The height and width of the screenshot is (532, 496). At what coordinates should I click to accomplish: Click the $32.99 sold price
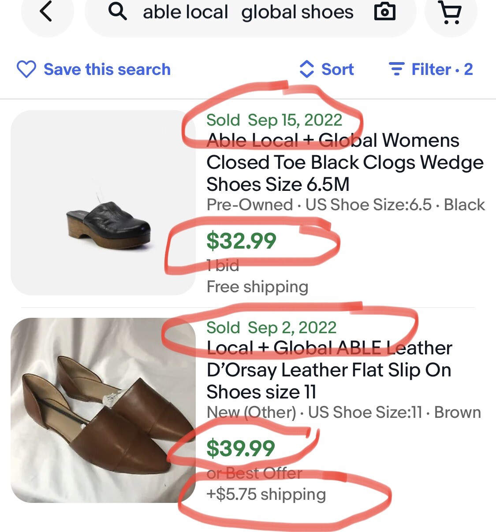pos(241,241)
